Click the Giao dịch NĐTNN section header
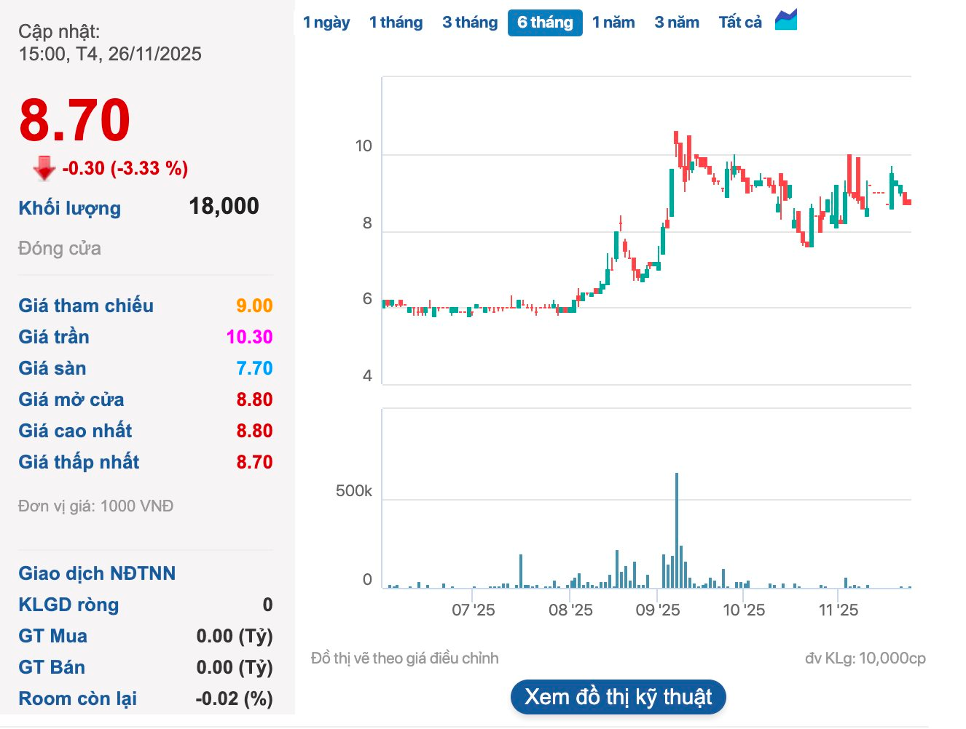The height and width of the screenshot is (729, 966). point(97,573)
